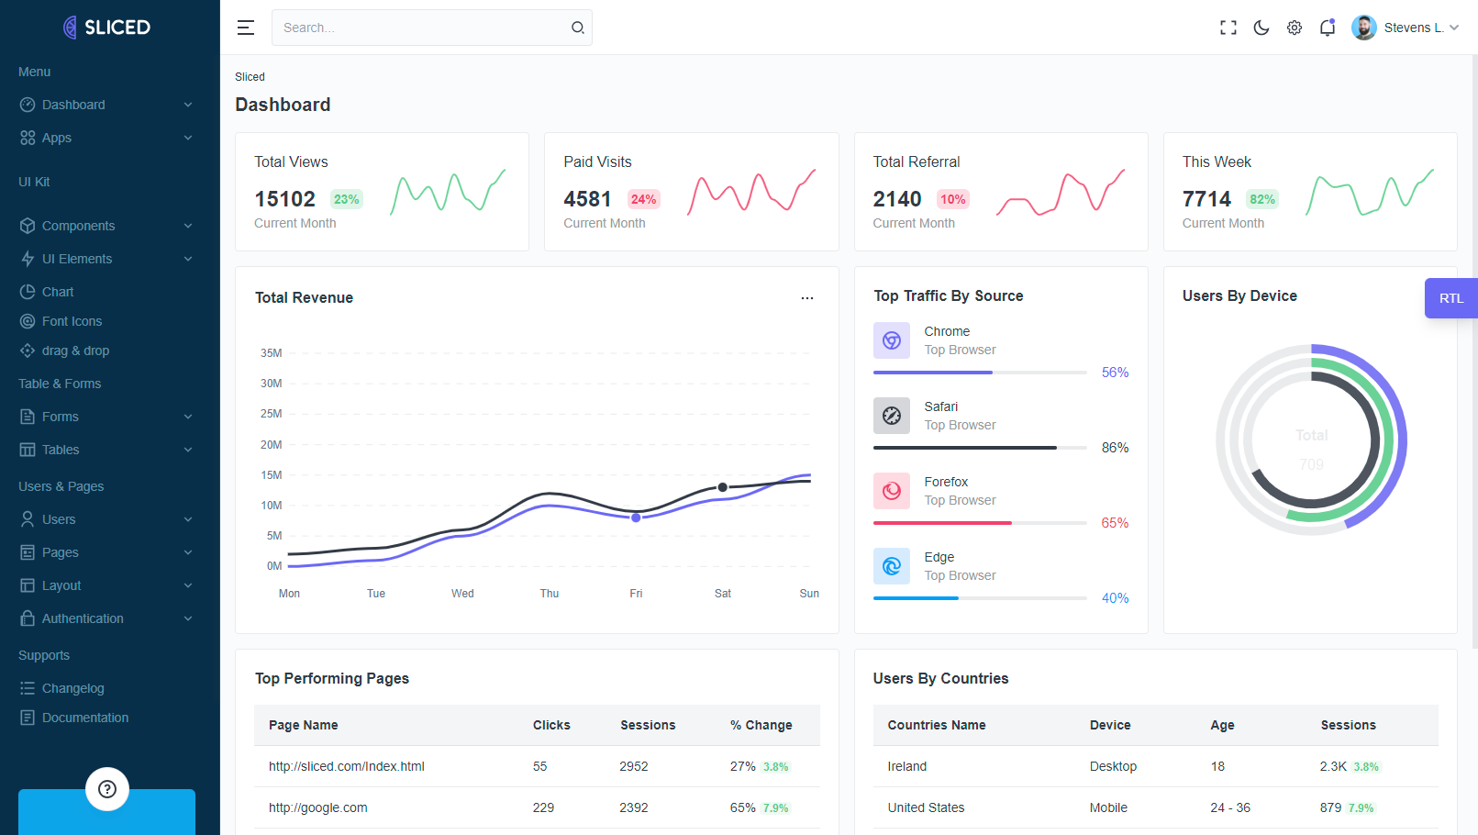
Task: Open the Stevens L. profile dropdown
Action: 1406,28
